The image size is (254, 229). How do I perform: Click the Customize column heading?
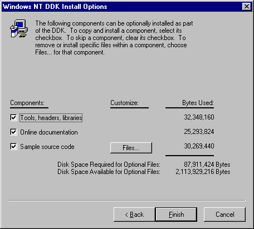click(x=124, y=103)
